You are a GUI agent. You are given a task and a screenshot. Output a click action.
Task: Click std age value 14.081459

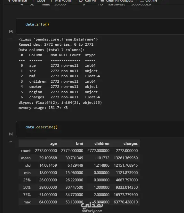point(48,165)
